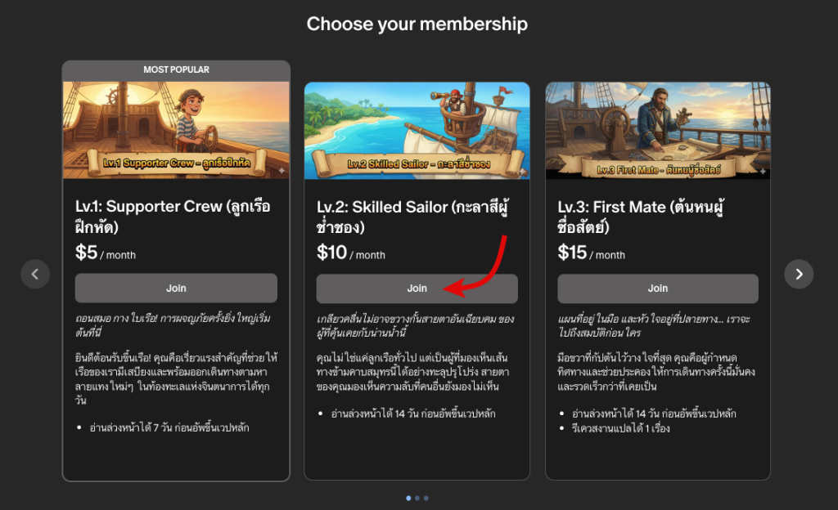Select the $5 / month price
The height and width of the screenshot is (510, 838).
point(106,253)
